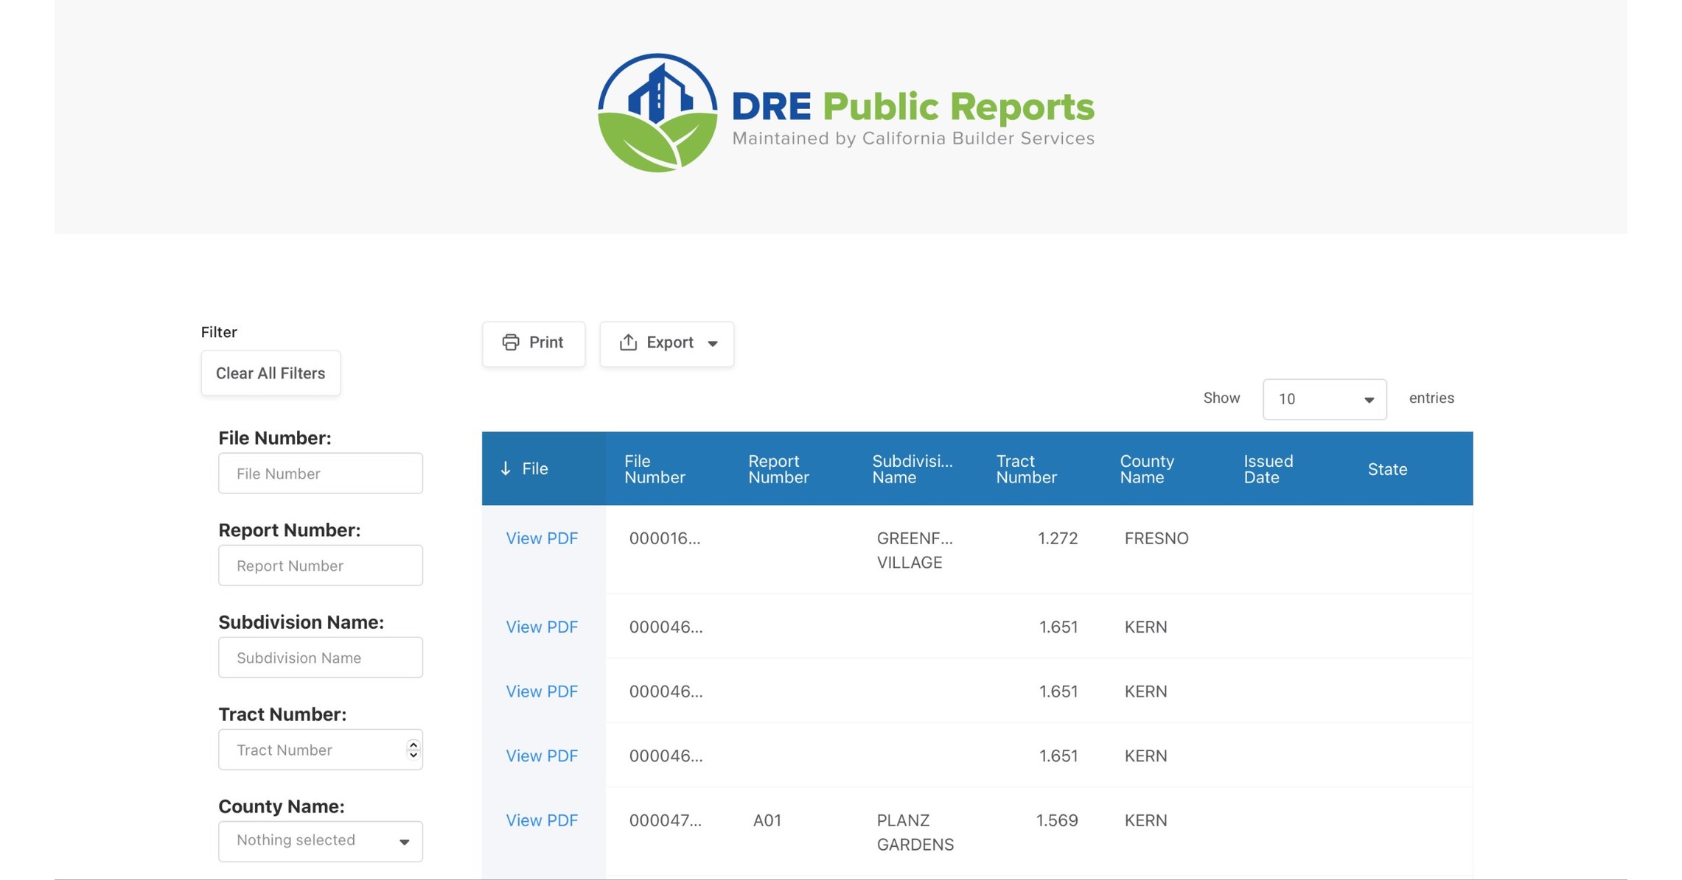Click the export share icon
Viewport: 1682px width, 880px height.
(x=628, y=342)
